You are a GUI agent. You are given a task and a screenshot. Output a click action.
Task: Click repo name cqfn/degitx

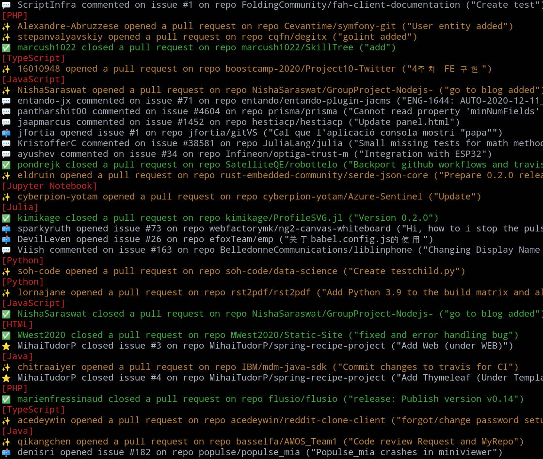298,37
